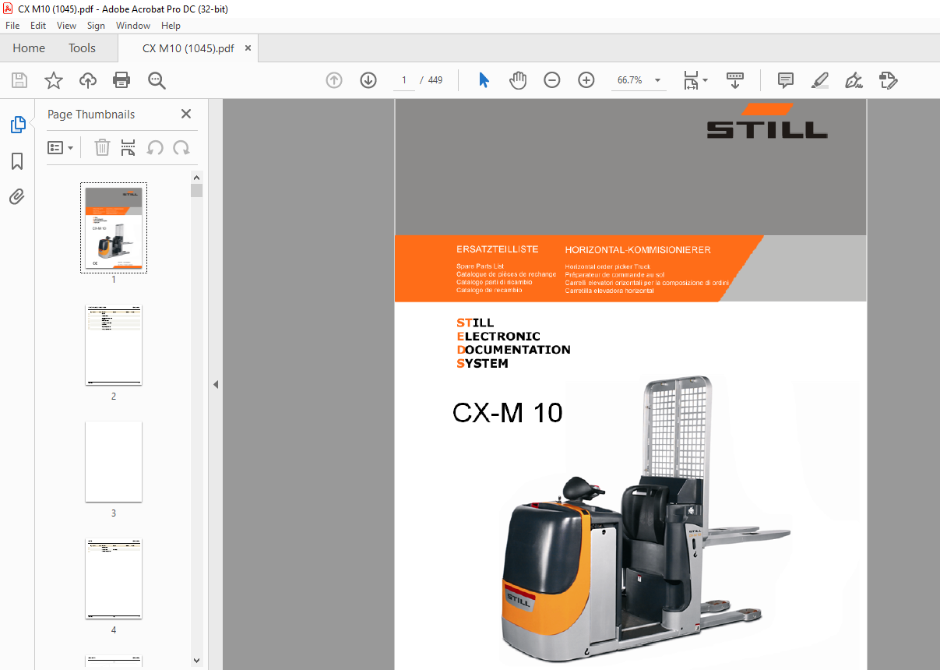This screenshot has width=940, height=670.
Task: Click the Save file icon
Action: click(x=19, y=80)
